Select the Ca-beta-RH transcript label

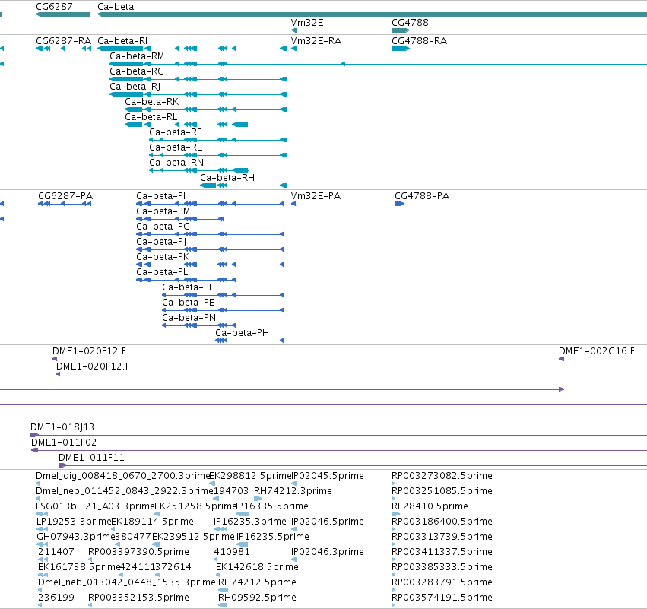click(227, 178)
